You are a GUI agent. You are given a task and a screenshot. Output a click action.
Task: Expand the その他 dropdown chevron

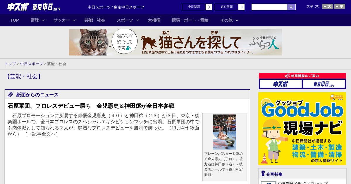(x=237, y=20)
